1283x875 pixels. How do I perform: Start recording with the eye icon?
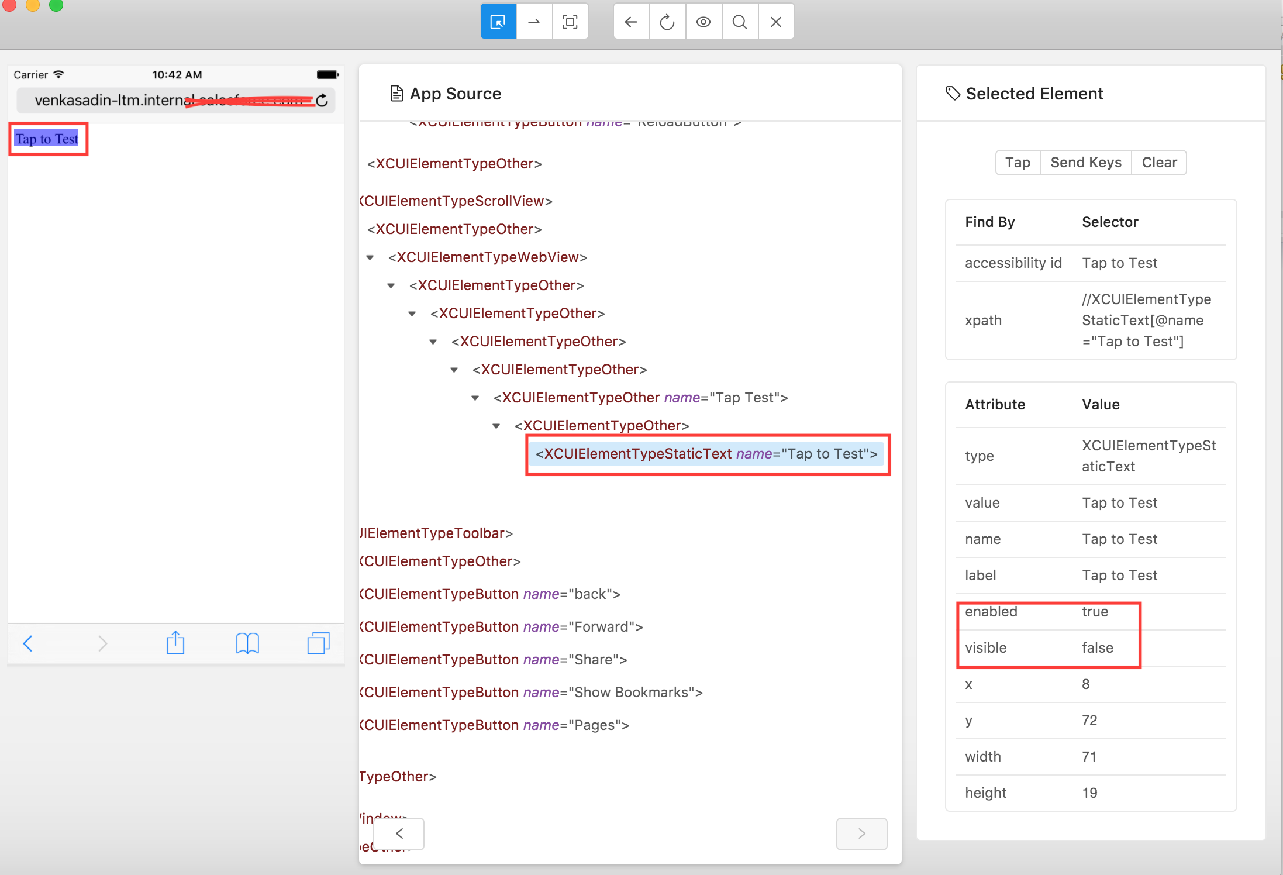point(703,22)
